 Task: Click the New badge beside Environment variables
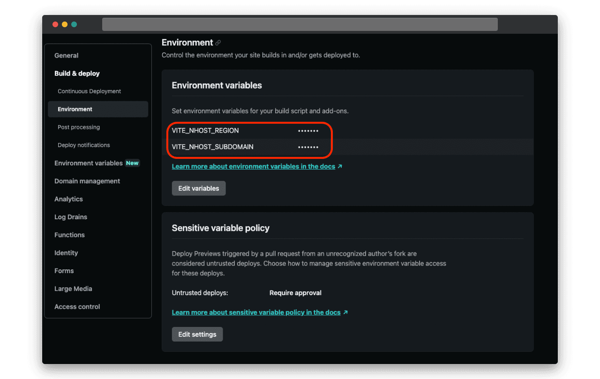click(x=132, y=163)
